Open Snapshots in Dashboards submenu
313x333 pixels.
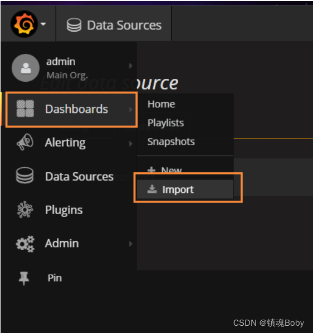[x=171, y=142]
